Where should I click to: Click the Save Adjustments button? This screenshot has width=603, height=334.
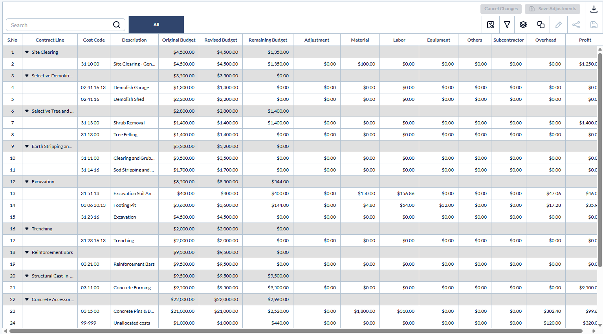tap(552, 9)
